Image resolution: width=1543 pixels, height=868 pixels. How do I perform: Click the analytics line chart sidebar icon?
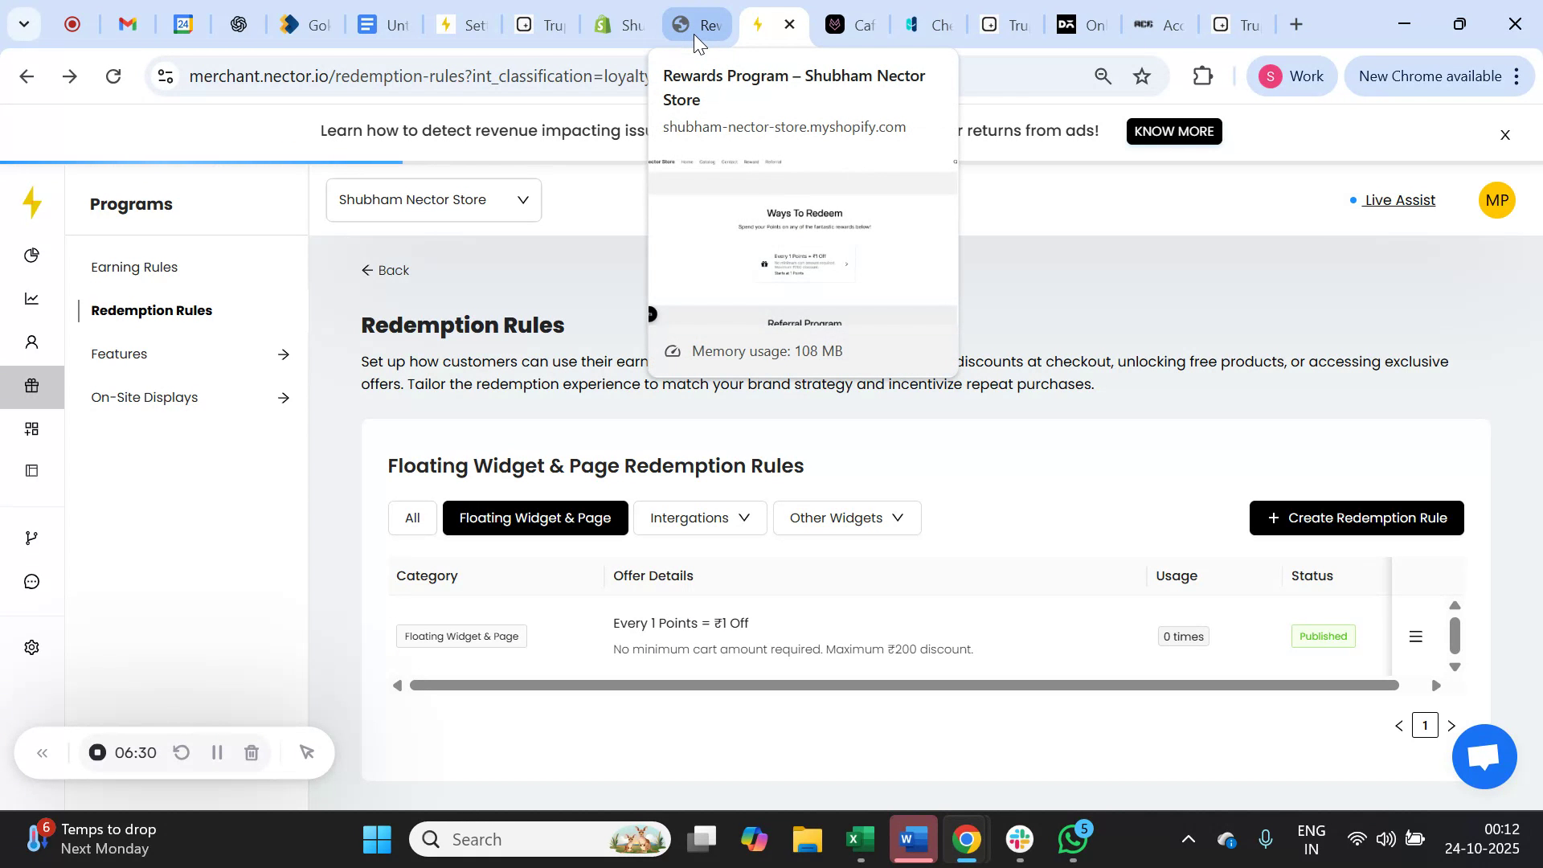point(32,299)
